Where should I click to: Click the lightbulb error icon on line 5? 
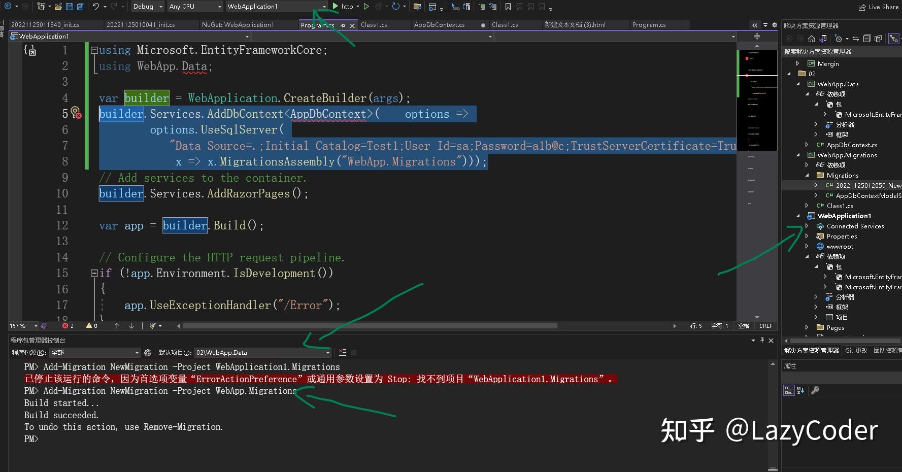pyautogui.click(x=76, y=112)
